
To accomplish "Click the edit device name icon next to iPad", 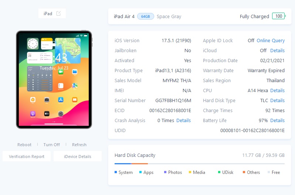I will [58, 13].
